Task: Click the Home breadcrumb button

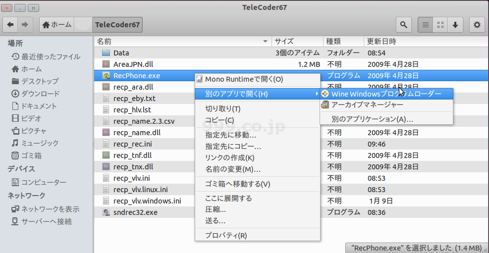Action: [57, 25]
